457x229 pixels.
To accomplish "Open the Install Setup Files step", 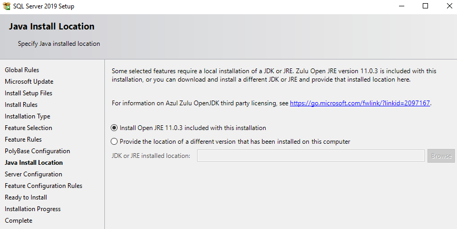I will tap(28, 93).
